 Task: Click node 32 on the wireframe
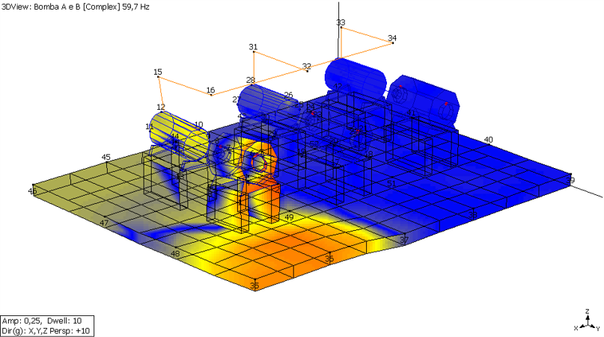(307, 71)
